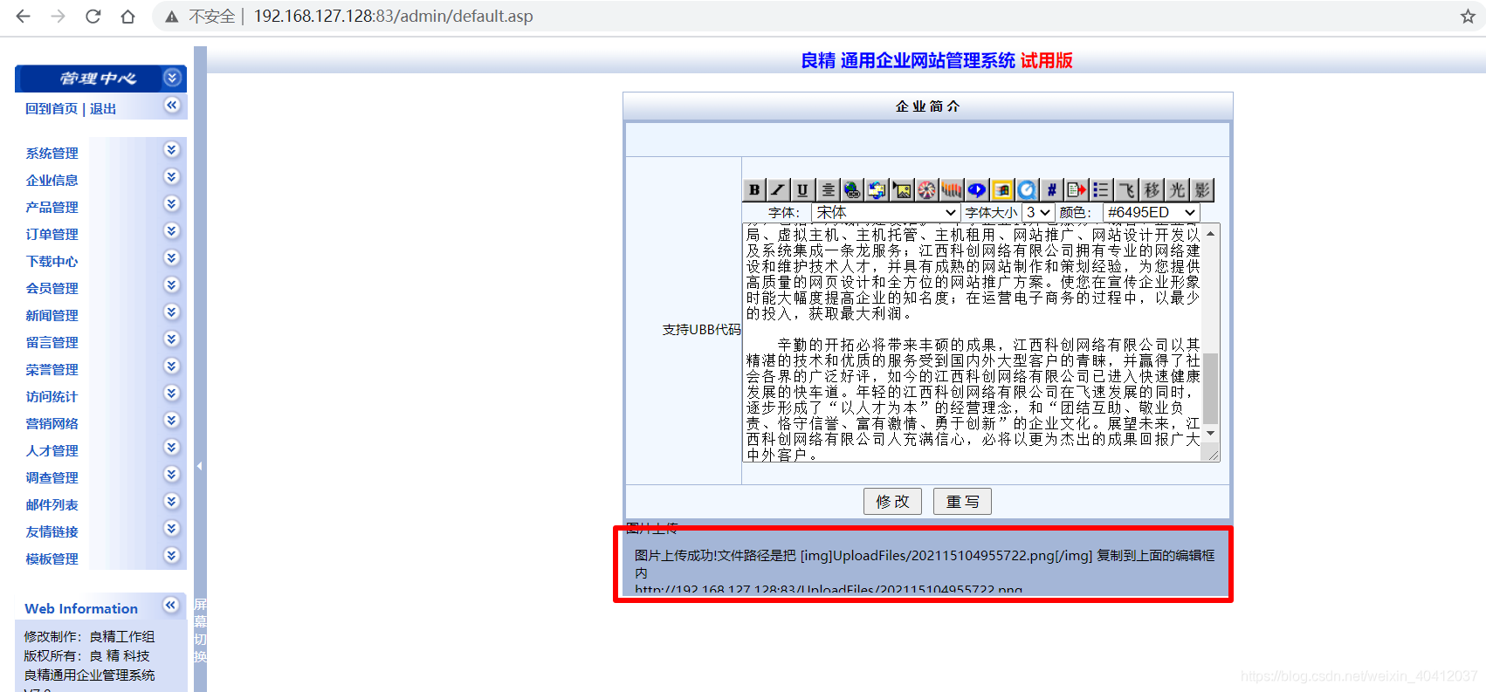This screenshot has width=1486, height=692.
Task: Expand the 订单管理 section arrow
Action: (x=172, y=230)
